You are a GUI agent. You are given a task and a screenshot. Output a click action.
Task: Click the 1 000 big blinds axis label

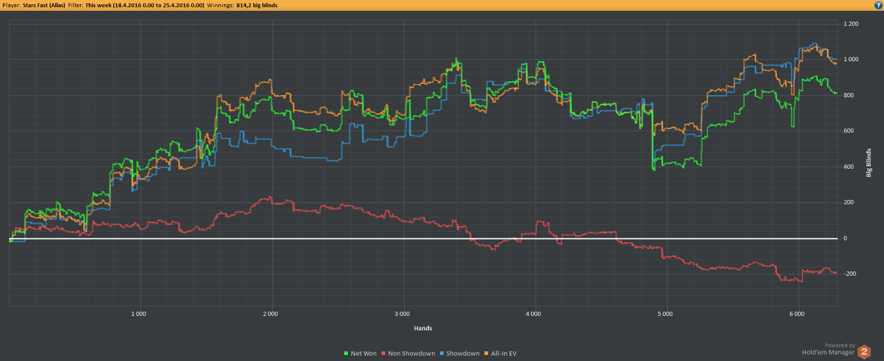tap(850, 59)
